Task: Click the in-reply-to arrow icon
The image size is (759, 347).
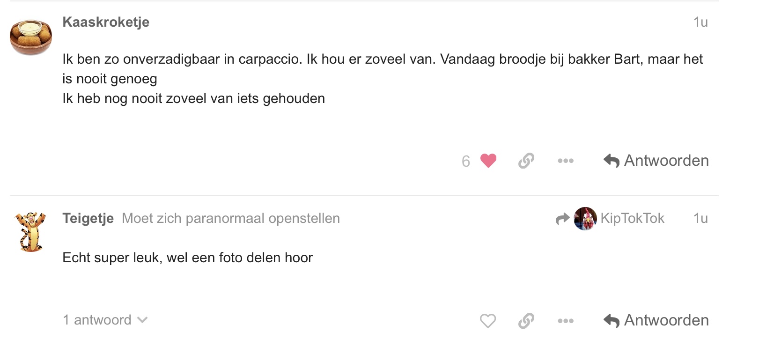Action: coord(562,219)
